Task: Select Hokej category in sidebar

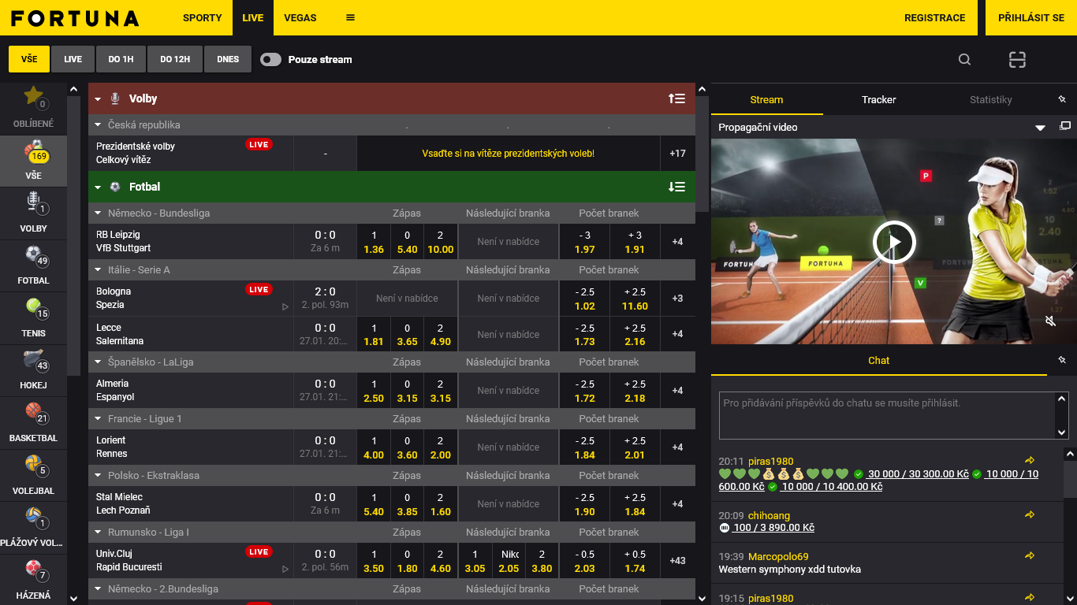Action: click(33, 370)
